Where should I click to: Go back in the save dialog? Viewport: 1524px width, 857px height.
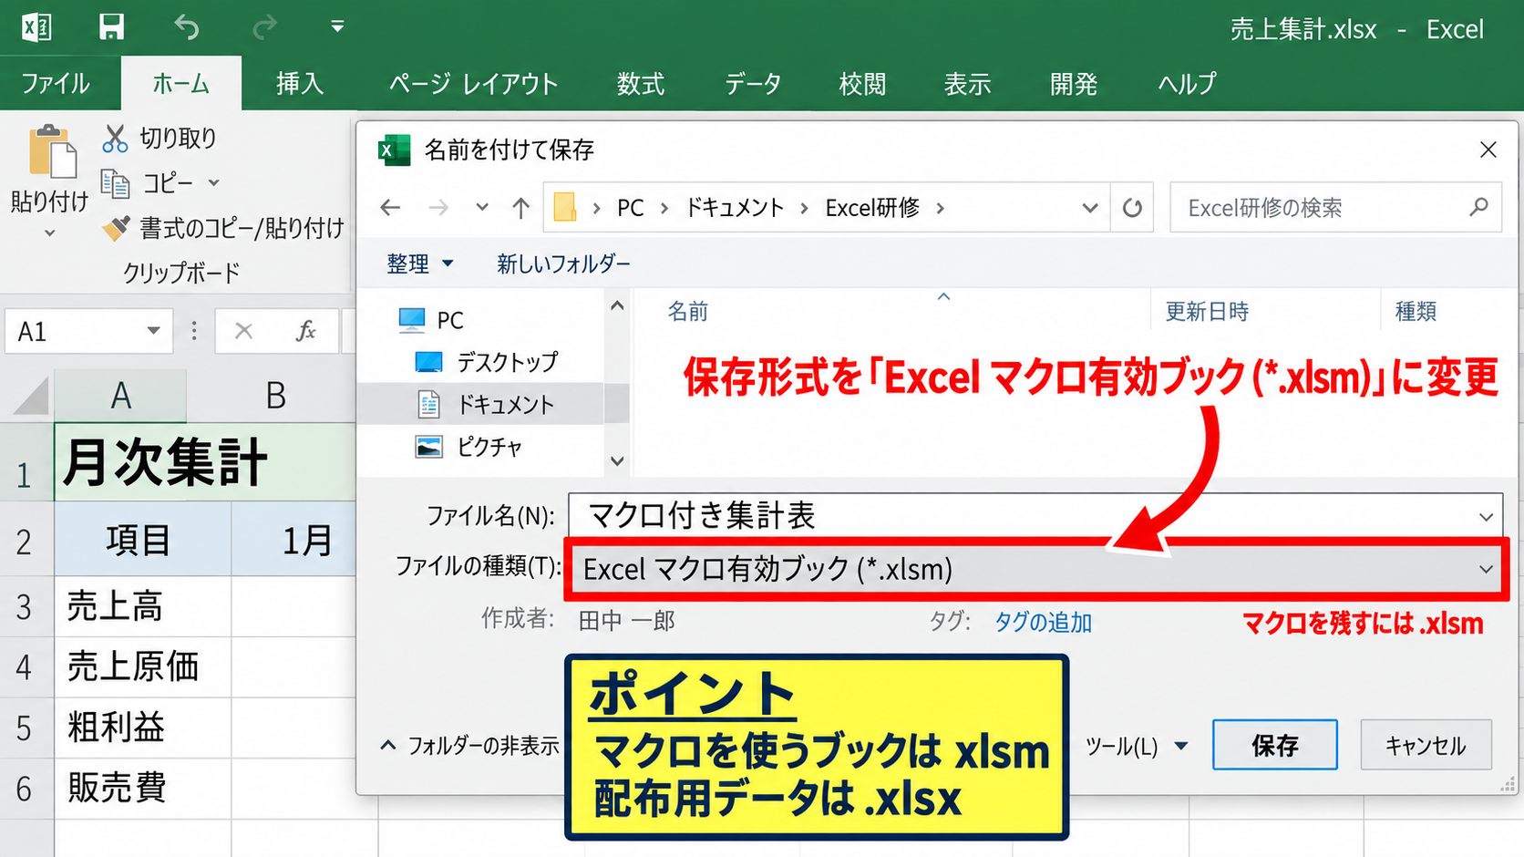[390, 208]
